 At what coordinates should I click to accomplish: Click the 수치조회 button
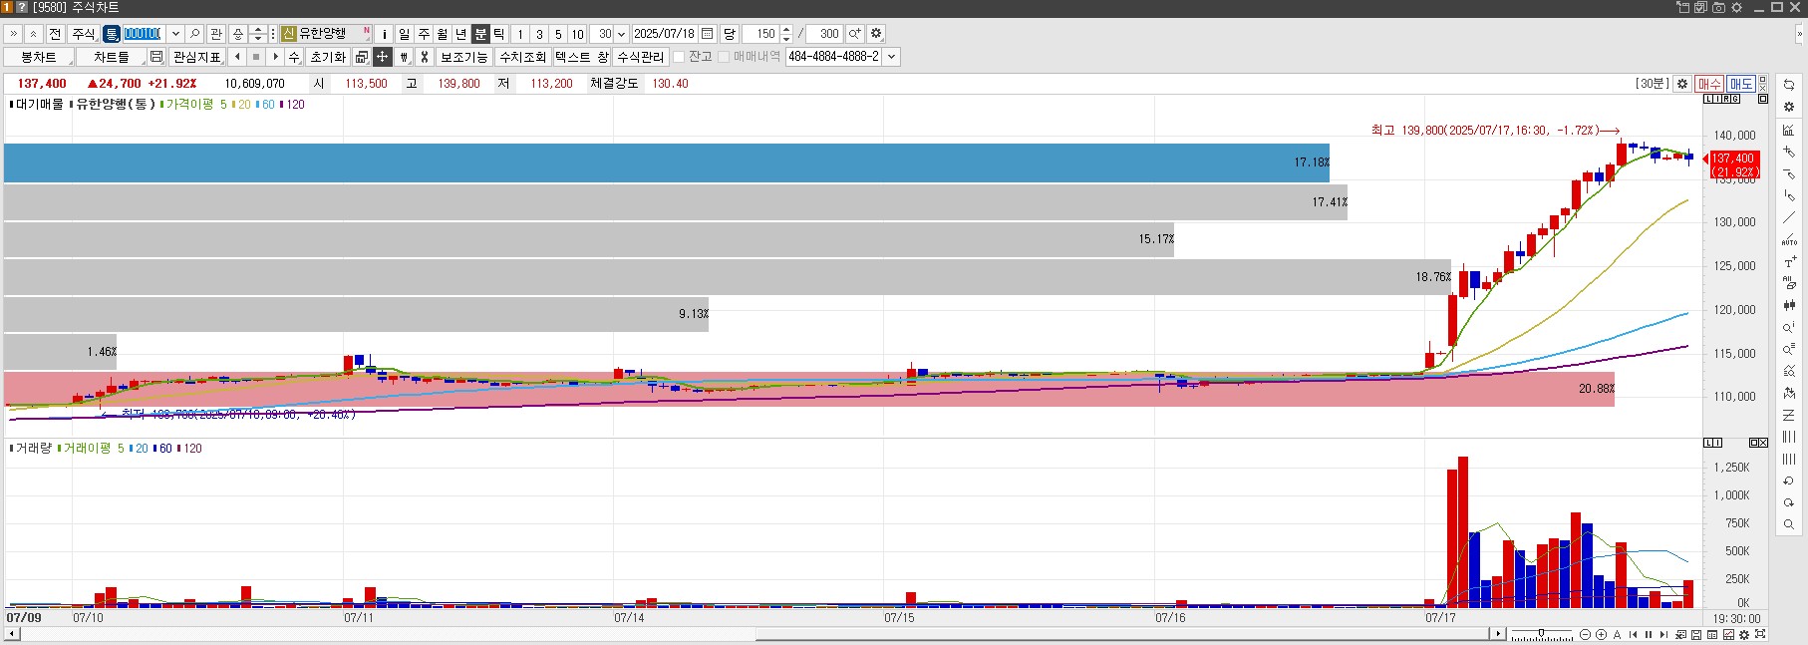click(x=523, y=57)
